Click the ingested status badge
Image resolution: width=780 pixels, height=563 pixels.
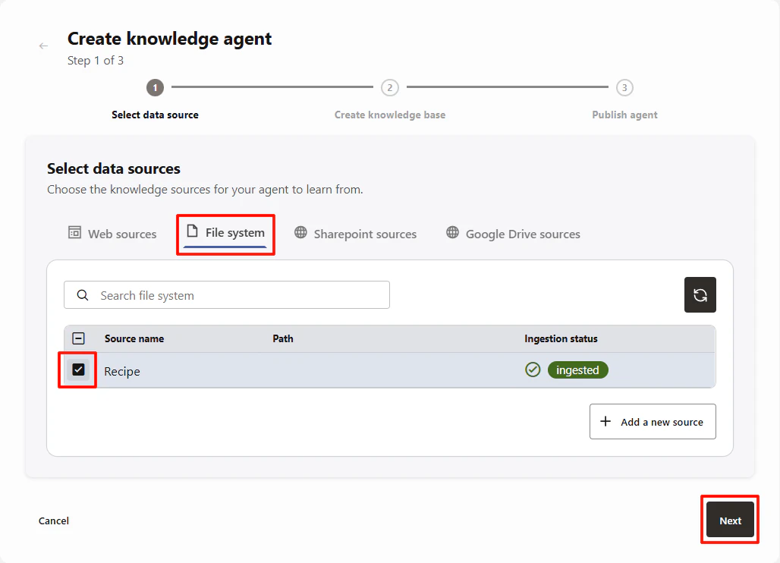pyautogui.click(x=577, y=370)
